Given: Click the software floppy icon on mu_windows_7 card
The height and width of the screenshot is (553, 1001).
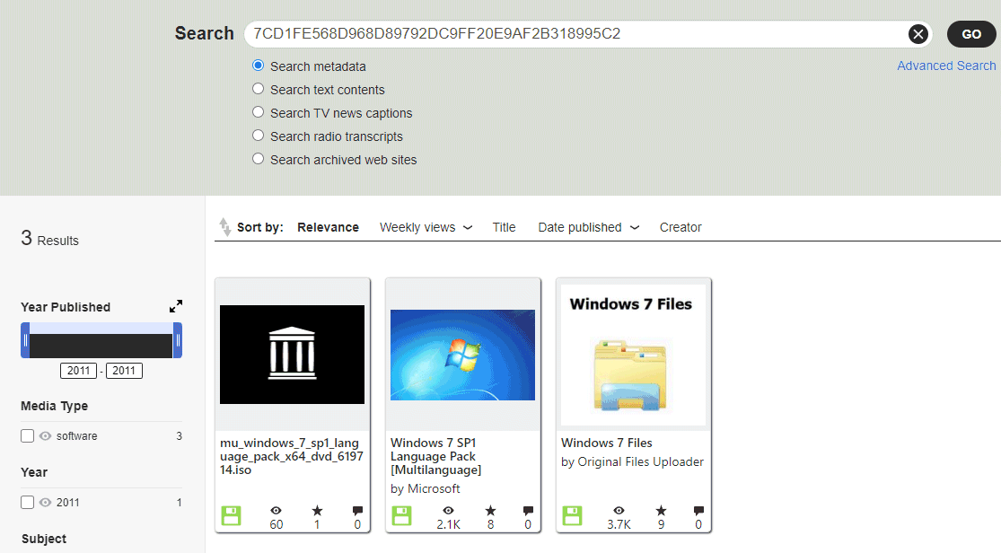Looking at the screenshot, I should (231, 516).
